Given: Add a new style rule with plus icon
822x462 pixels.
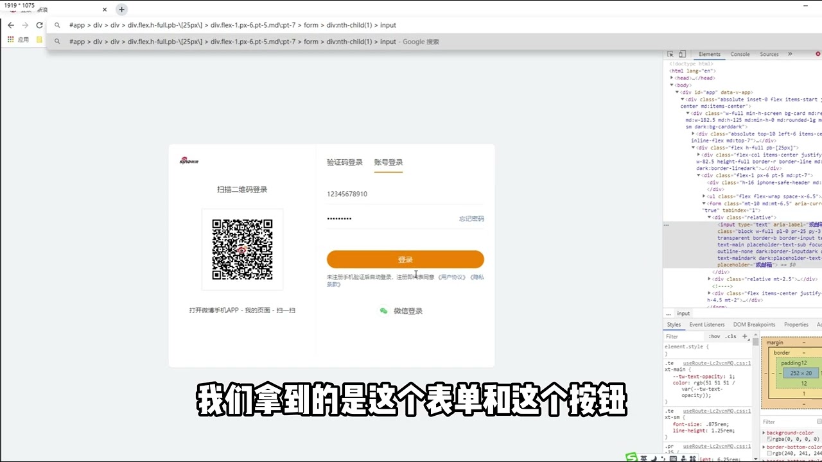Looking at the screenshot, I should (x=745, y=336).
